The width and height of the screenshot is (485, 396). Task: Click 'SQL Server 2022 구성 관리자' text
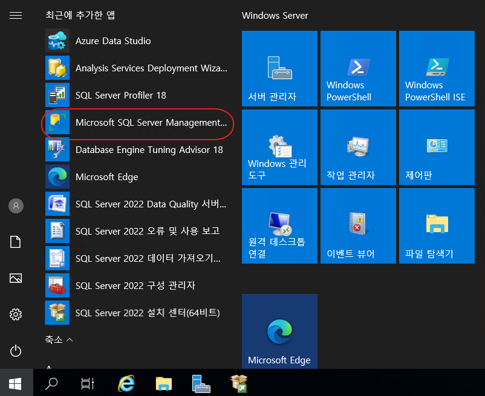coord(135,285)
